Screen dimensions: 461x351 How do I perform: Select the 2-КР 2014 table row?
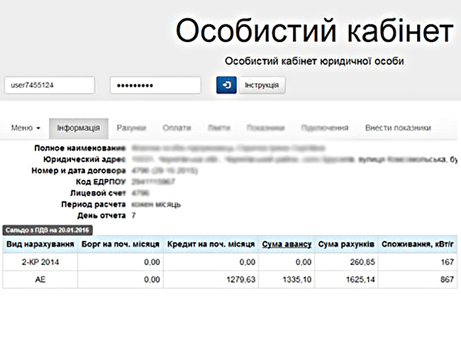click(40, 262)
